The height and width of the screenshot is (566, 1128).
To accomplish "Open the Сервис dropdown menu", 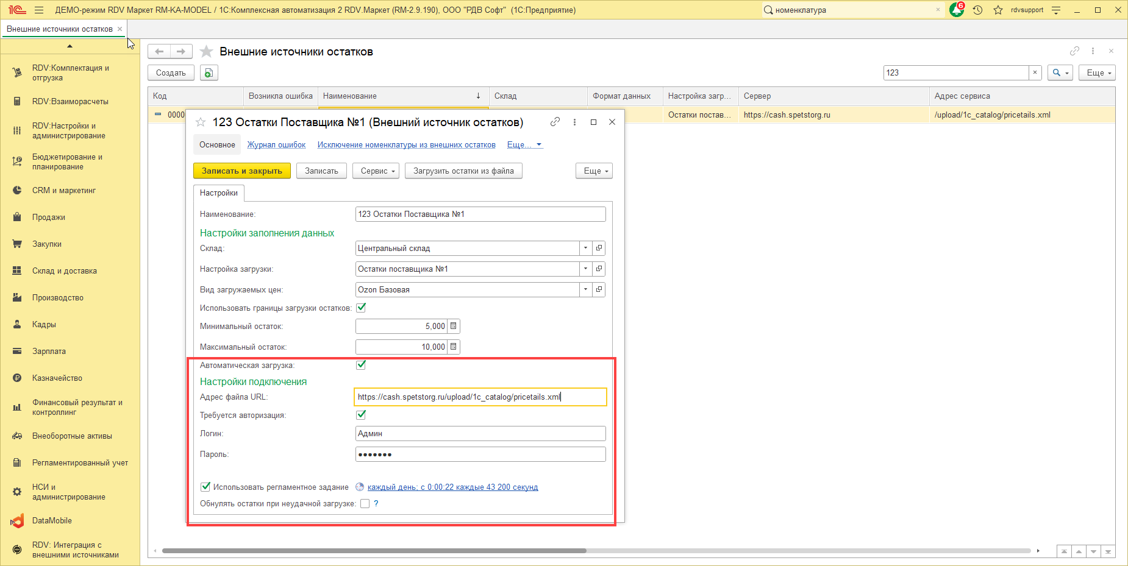I will (x=376, y=171).
